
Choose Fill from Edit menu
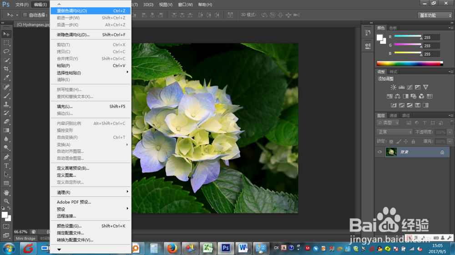coord(91,107)
